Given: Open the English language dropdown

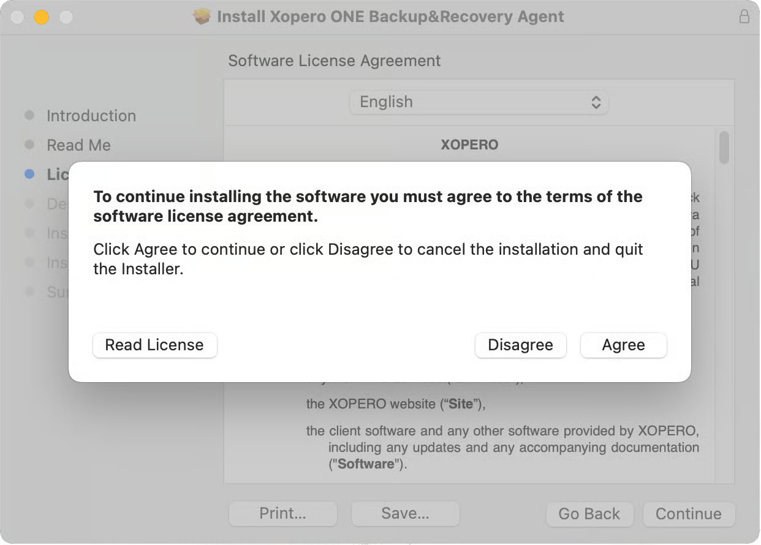Looking at the screenshot, I should click(479, 102).
